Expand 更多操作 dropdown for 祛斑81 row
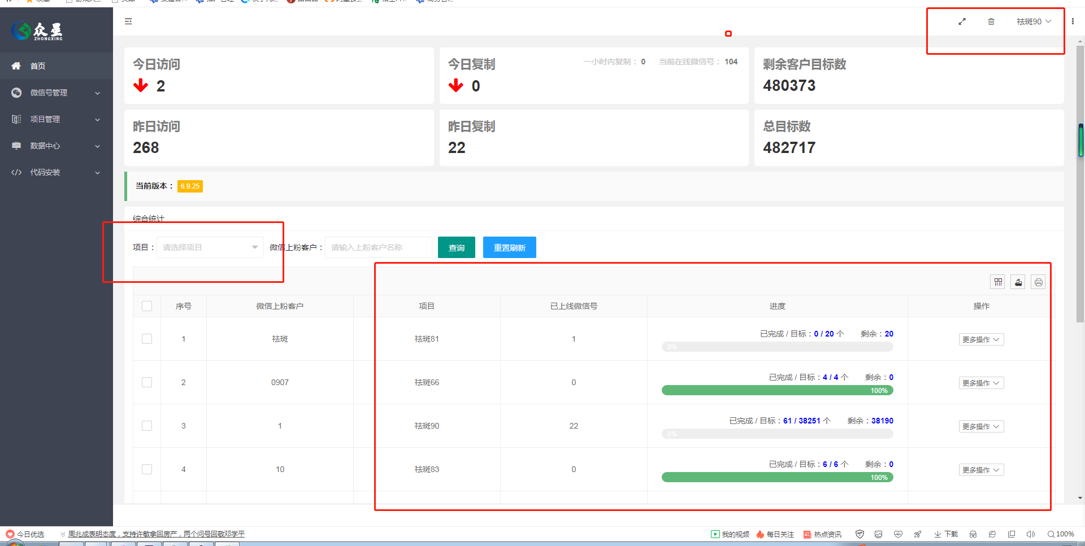This screenshot has width=1085, height=546. pyautogui.click(x=981, y=339)
